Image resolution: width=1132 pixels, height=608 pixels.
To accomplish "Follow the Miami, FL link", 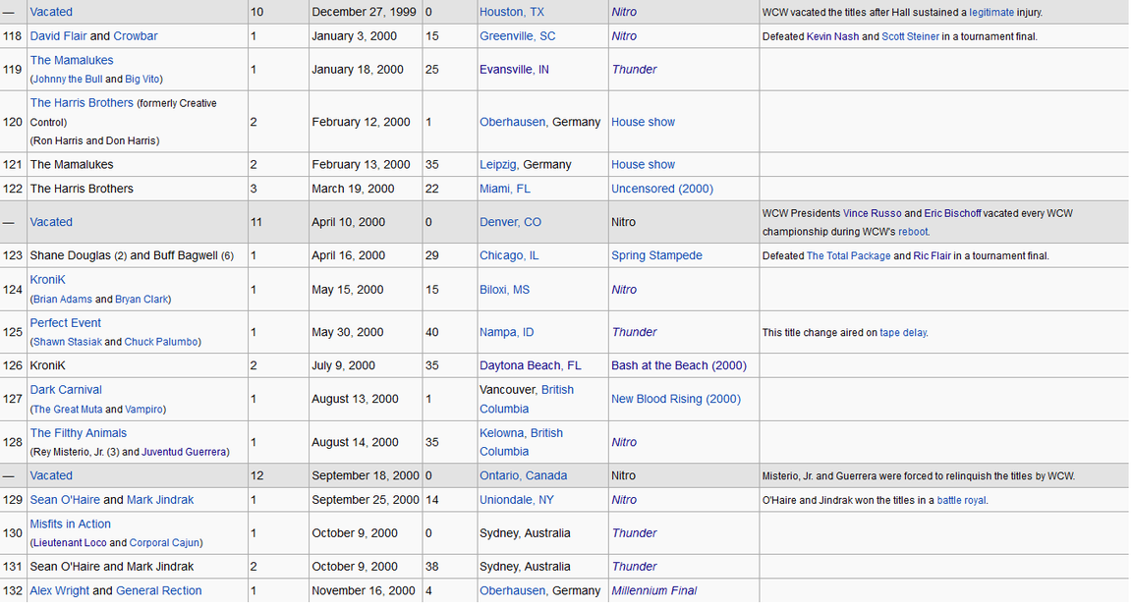I will point(505,189).
